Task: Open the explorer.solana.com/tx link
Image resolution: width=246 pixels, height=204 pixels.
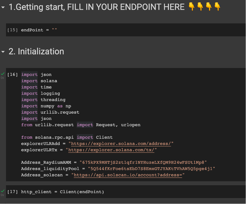Action: [x=111, y=150]
